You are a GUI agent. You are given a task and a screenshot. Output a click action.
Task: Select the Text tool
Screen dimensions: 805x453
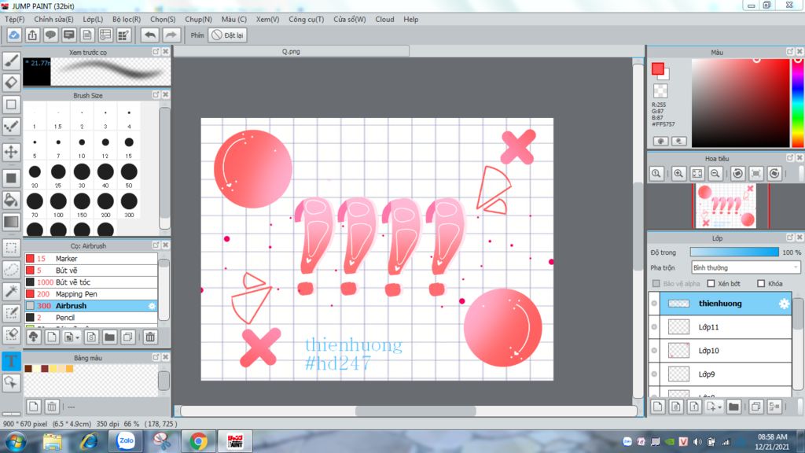[11, 360]
